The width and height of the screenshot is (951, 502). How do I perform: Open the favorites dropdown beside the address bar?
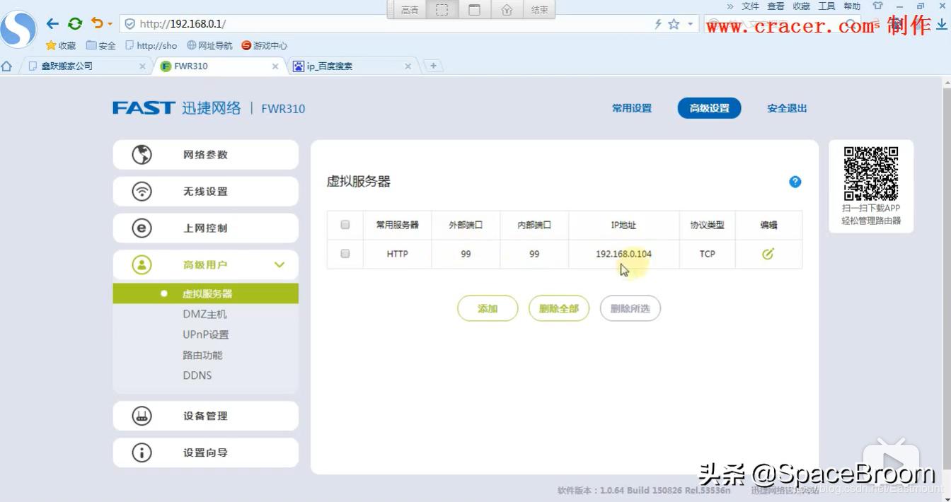coord(691,23)
